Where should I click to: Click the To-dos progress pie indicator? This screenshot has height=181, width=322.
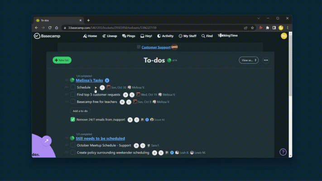point(169,60)
